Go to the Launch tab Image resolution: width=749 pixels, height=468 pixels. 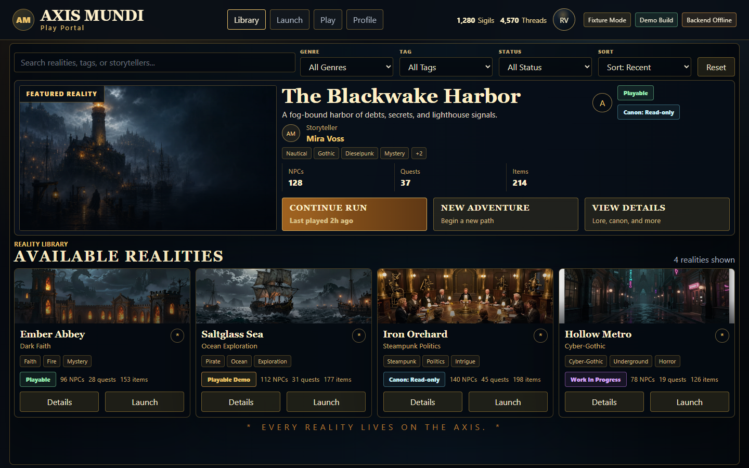pyautogui.click(x=290, y=20)
